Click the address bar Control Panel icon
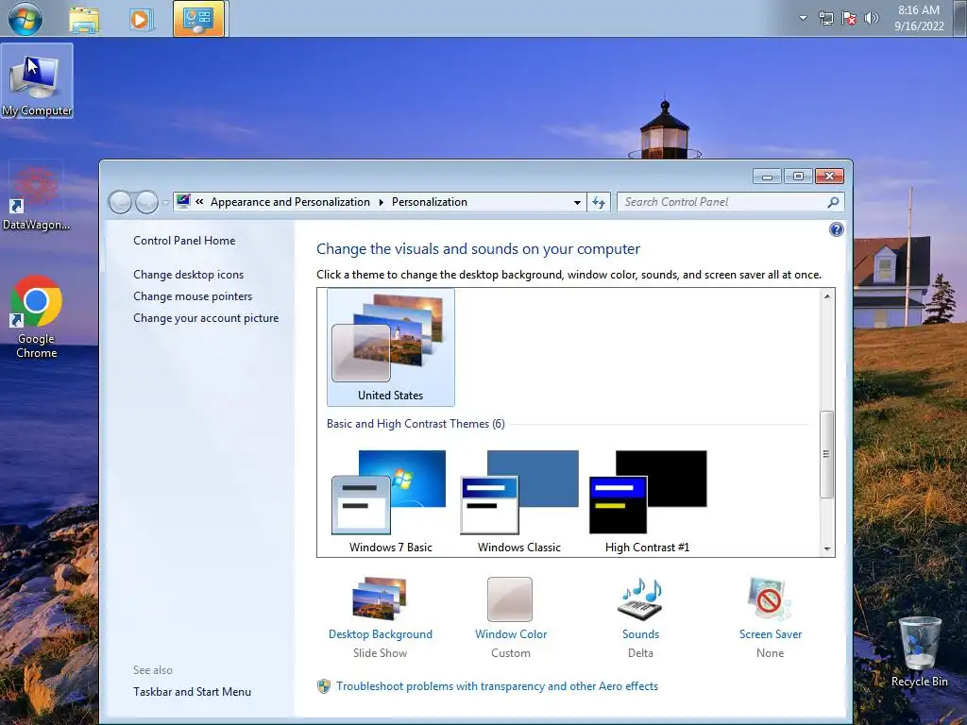 coord(183,201)
